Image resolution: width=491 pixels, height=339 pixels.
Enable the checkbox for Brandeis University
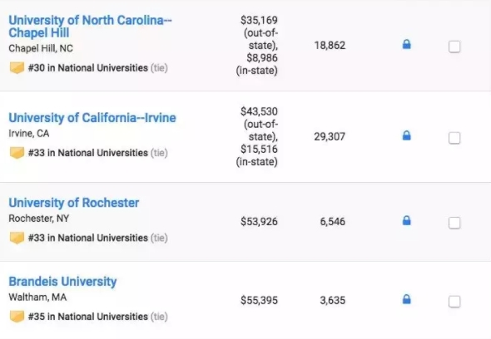tap(454, 302)
